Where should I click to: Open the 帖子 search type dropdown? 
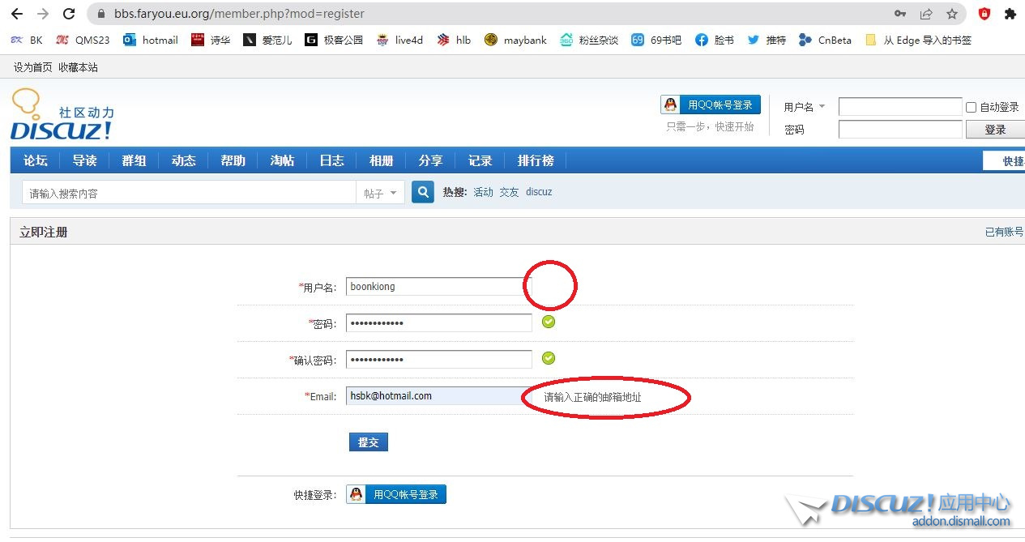click(381, 193)
